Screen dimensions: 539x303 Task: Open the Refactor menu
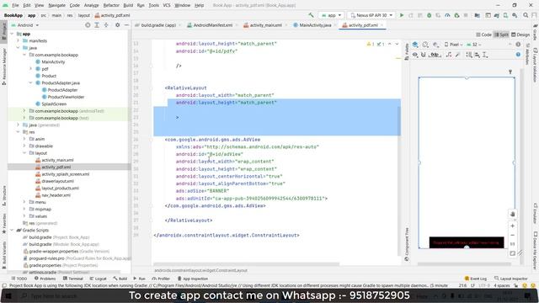(111, 5)
